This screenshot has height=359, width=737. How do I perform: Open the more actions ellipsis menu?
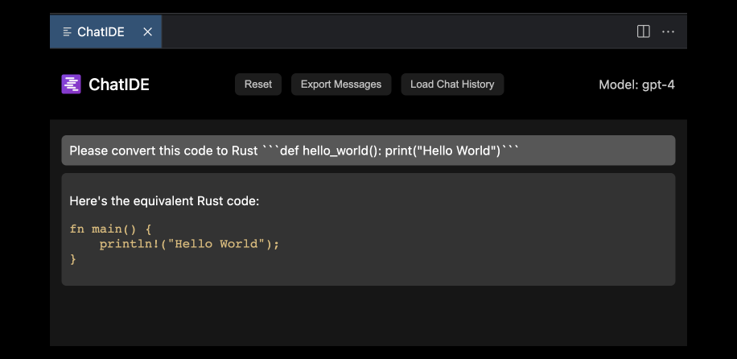668,31
